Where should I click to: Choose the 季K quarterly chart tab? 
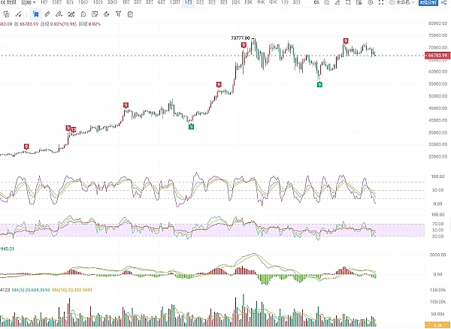pos(261,2)
